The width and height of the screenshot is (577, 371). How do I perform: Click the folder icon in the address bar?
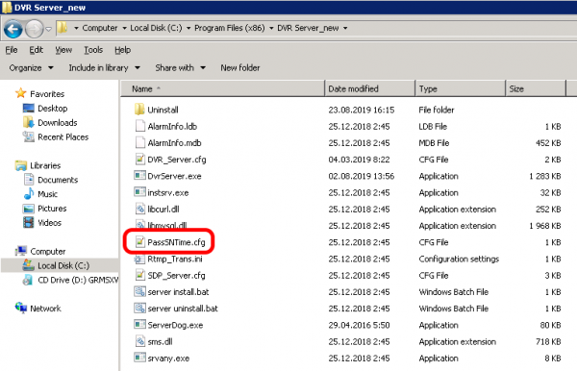(63, 28)
